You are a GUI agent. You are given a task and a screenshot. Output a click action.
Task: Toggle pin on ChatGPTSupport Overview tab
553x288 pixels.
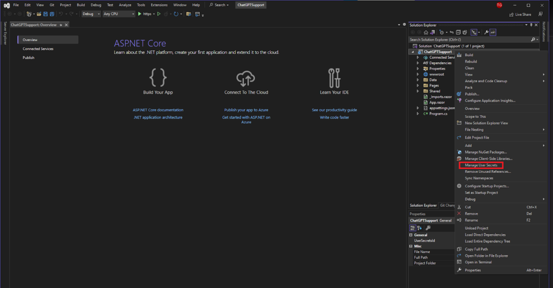tap(60, 25)
